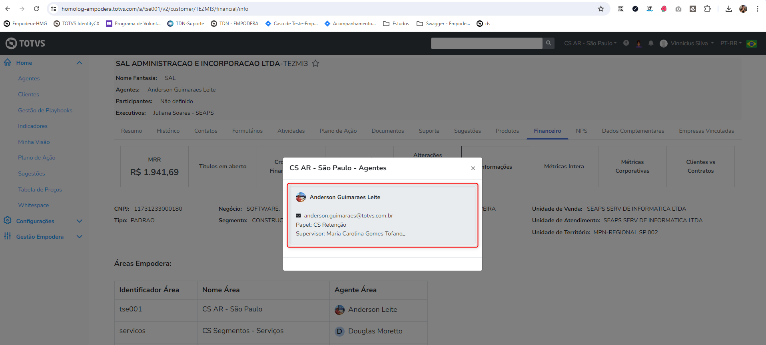The width and height of the screenshot is (766, 345).
Task: Bookmark this page with the address bar star
Action: coord(601,9)
